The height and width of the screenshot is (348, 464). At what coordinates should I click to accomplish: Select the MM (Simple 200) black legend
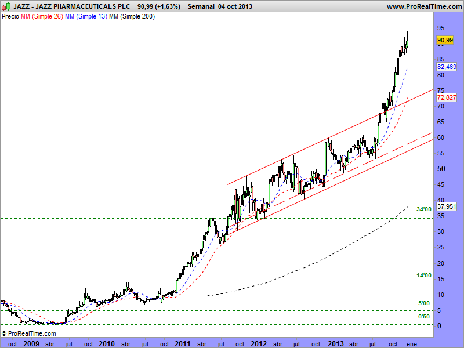pyautogui.click(x=132, y=17)
